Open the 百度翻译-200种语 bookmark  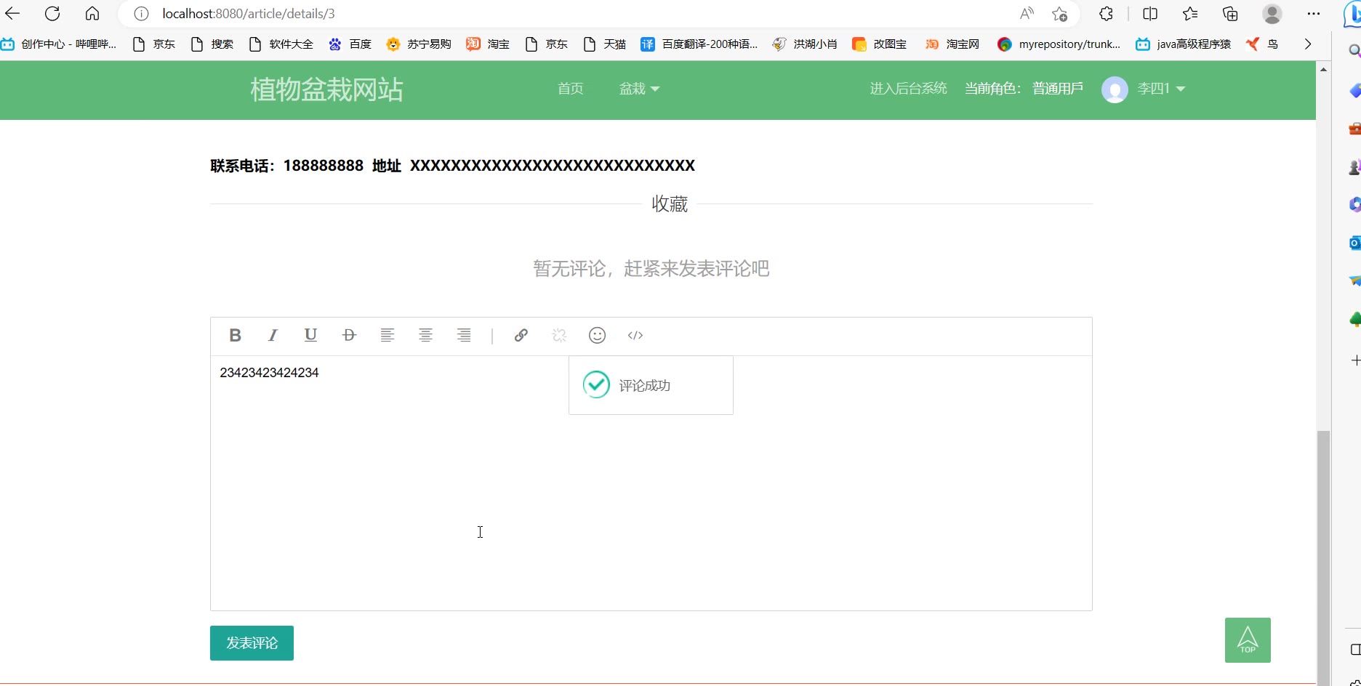(x=699, y=44)
